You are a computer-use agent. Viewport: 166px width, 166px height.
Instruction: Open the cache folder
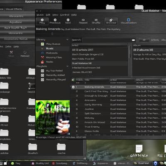click(x=61, y=149)
